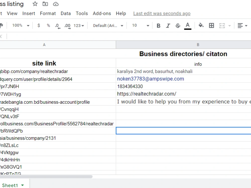Click the horizontal scrollbar
The image size is (251, 188).
pyautogui.click(x=46, y=176)
